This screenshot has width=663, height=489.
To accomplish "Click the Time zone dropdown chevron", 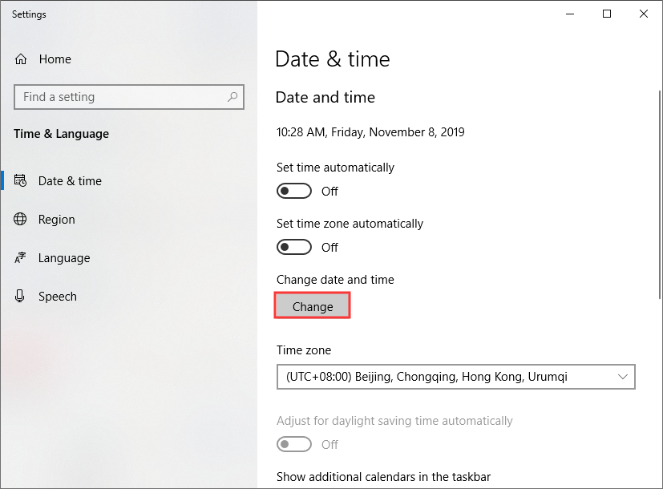I will tap(621, 377).
